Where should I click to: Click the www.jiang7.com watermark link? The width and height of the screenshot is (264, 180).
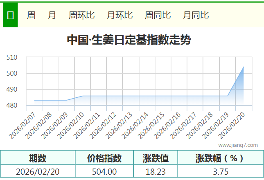pos(238,145)
